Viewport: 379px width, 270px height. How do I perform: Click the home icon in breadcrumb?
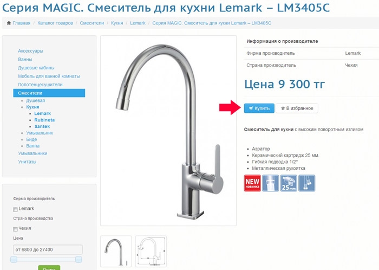pyautogui.click(x=9, y=23)
